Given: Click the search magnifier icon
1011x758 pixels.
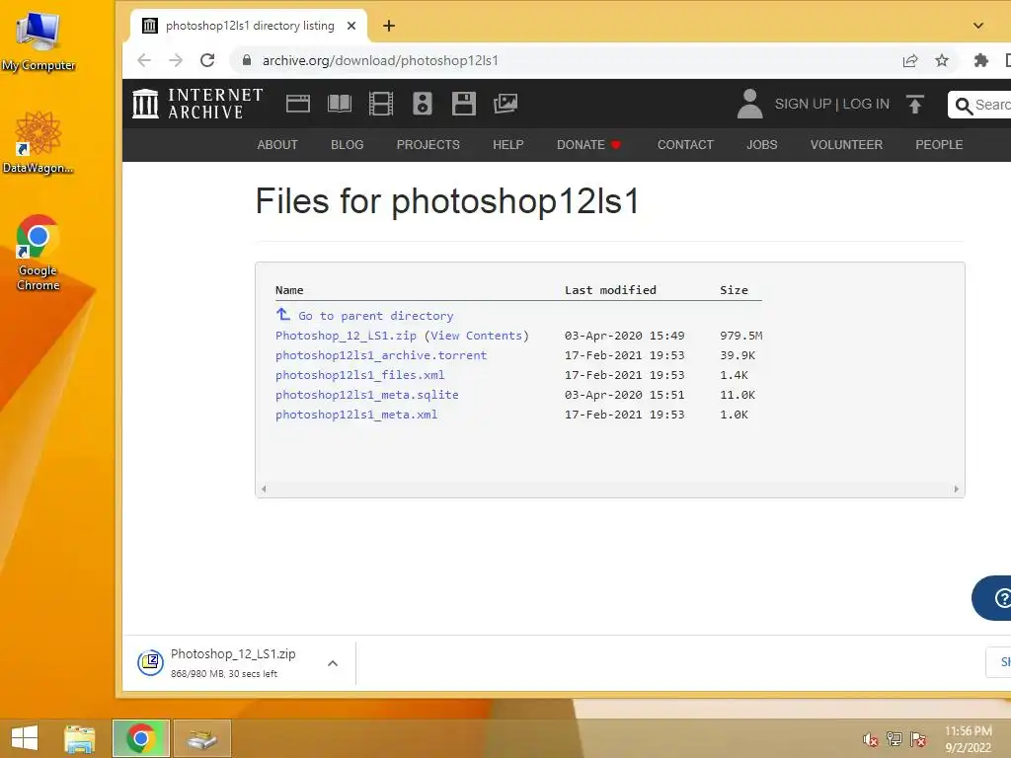Looking at the screenshot, I should (x=964, y=105).
